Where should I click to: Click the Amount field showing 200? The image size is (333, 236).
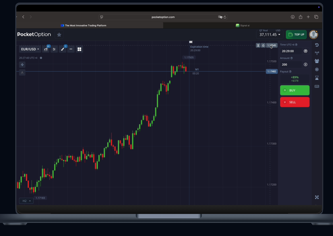coord(291,65)
